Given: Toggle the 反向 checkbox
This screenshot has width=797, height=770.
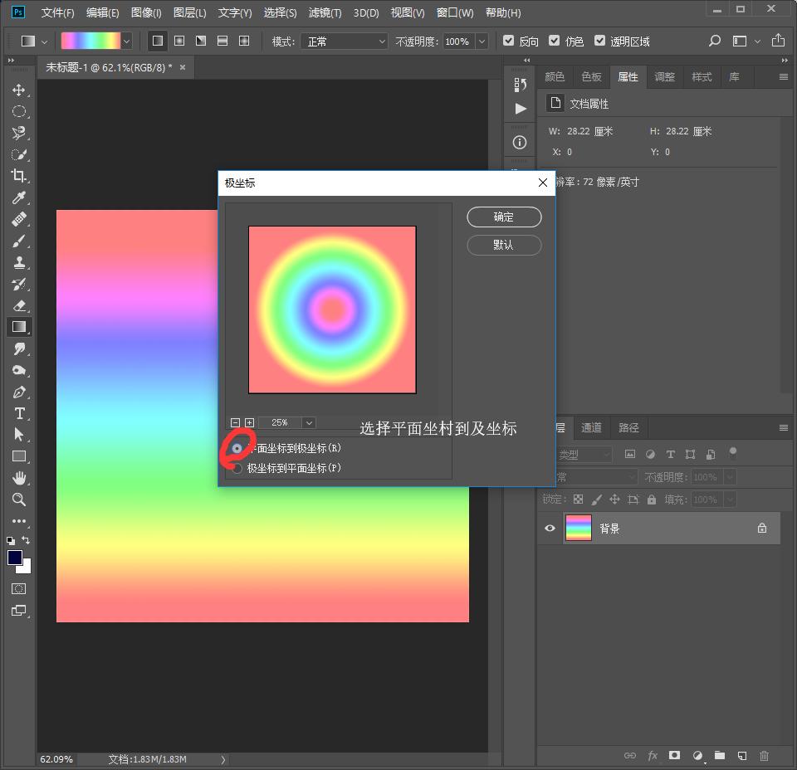Looking at the screenshot, I should [509, 41].
